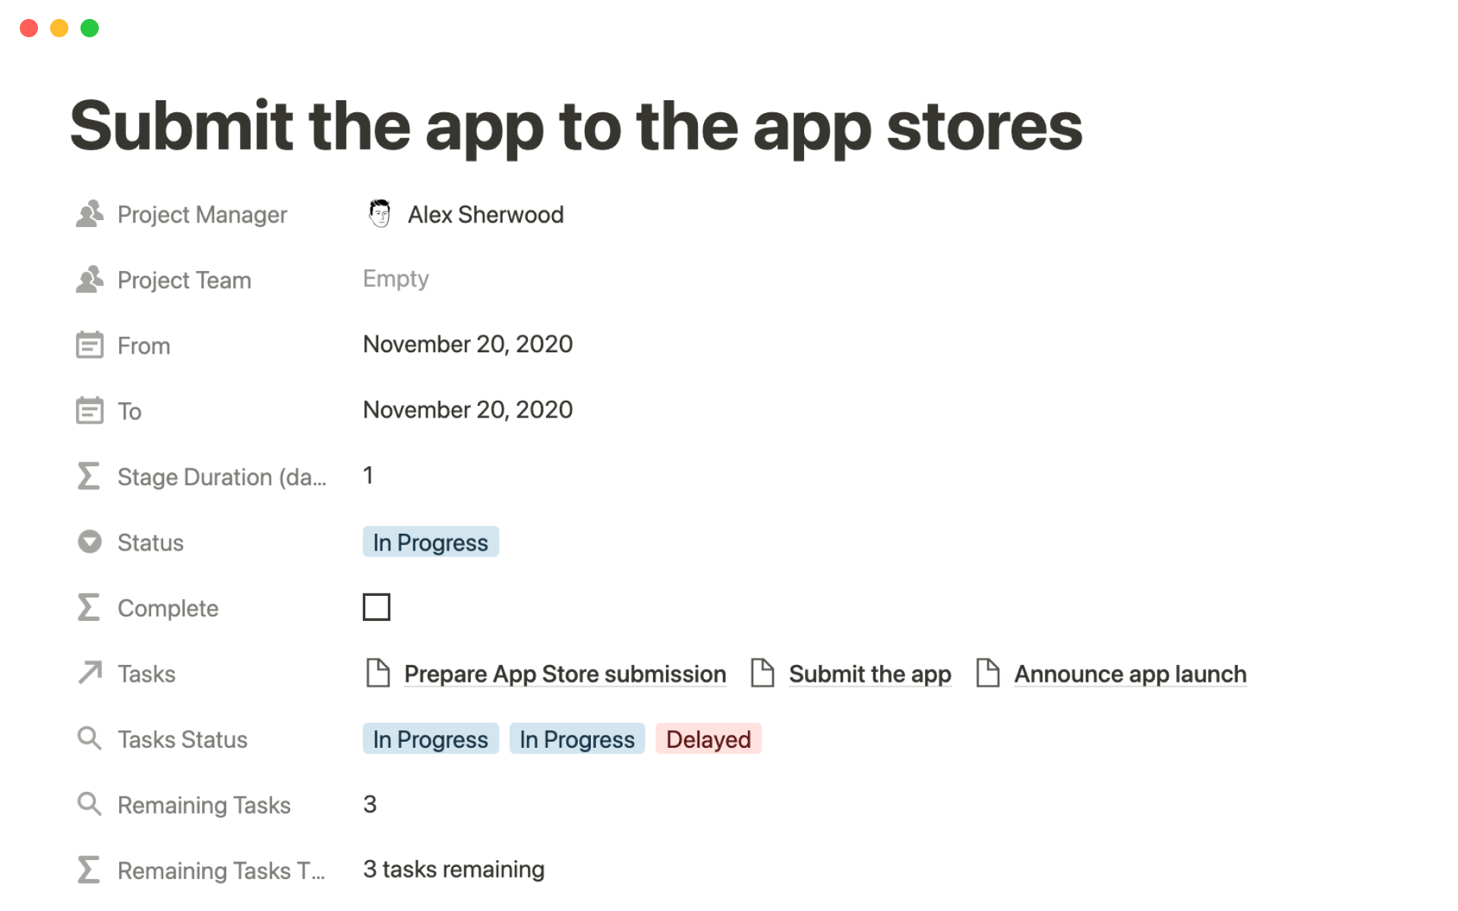Click the sigma icon beside Stage Duration
This screenshot has height=911, width=1458.
(89, 477)
